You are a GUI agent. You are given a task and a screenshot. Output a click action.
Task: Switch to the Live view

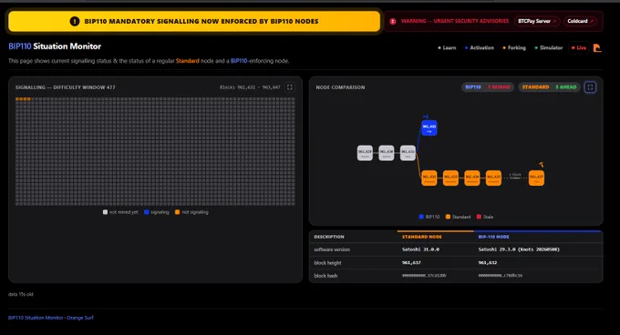coord(578,47)
